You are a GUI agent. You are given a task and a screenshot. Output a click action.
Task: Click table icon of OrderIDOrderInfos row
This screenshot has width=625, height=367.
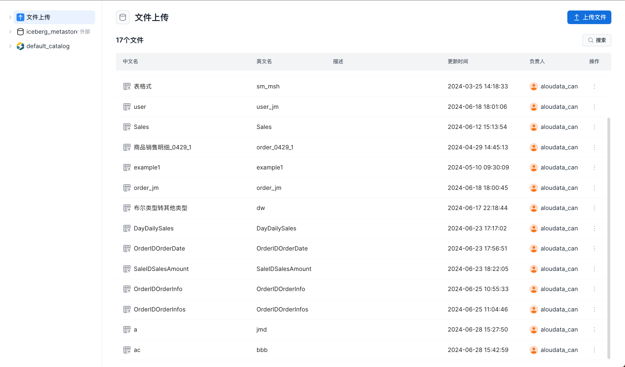pos(127,309)
